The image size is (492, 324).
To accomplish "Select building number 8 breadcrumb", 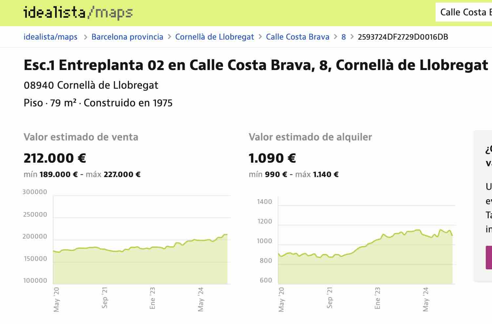I will point(343,37).
